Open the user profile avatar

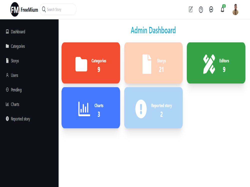(x=235, y=9)
